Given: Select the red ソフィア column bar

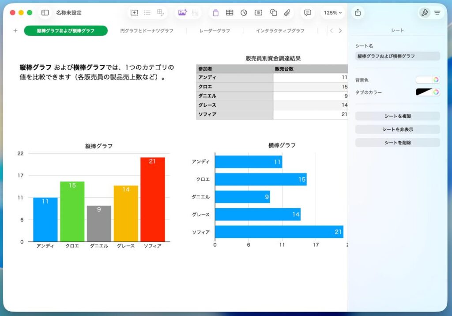Looking at the screenshot, I should [152, 199].
